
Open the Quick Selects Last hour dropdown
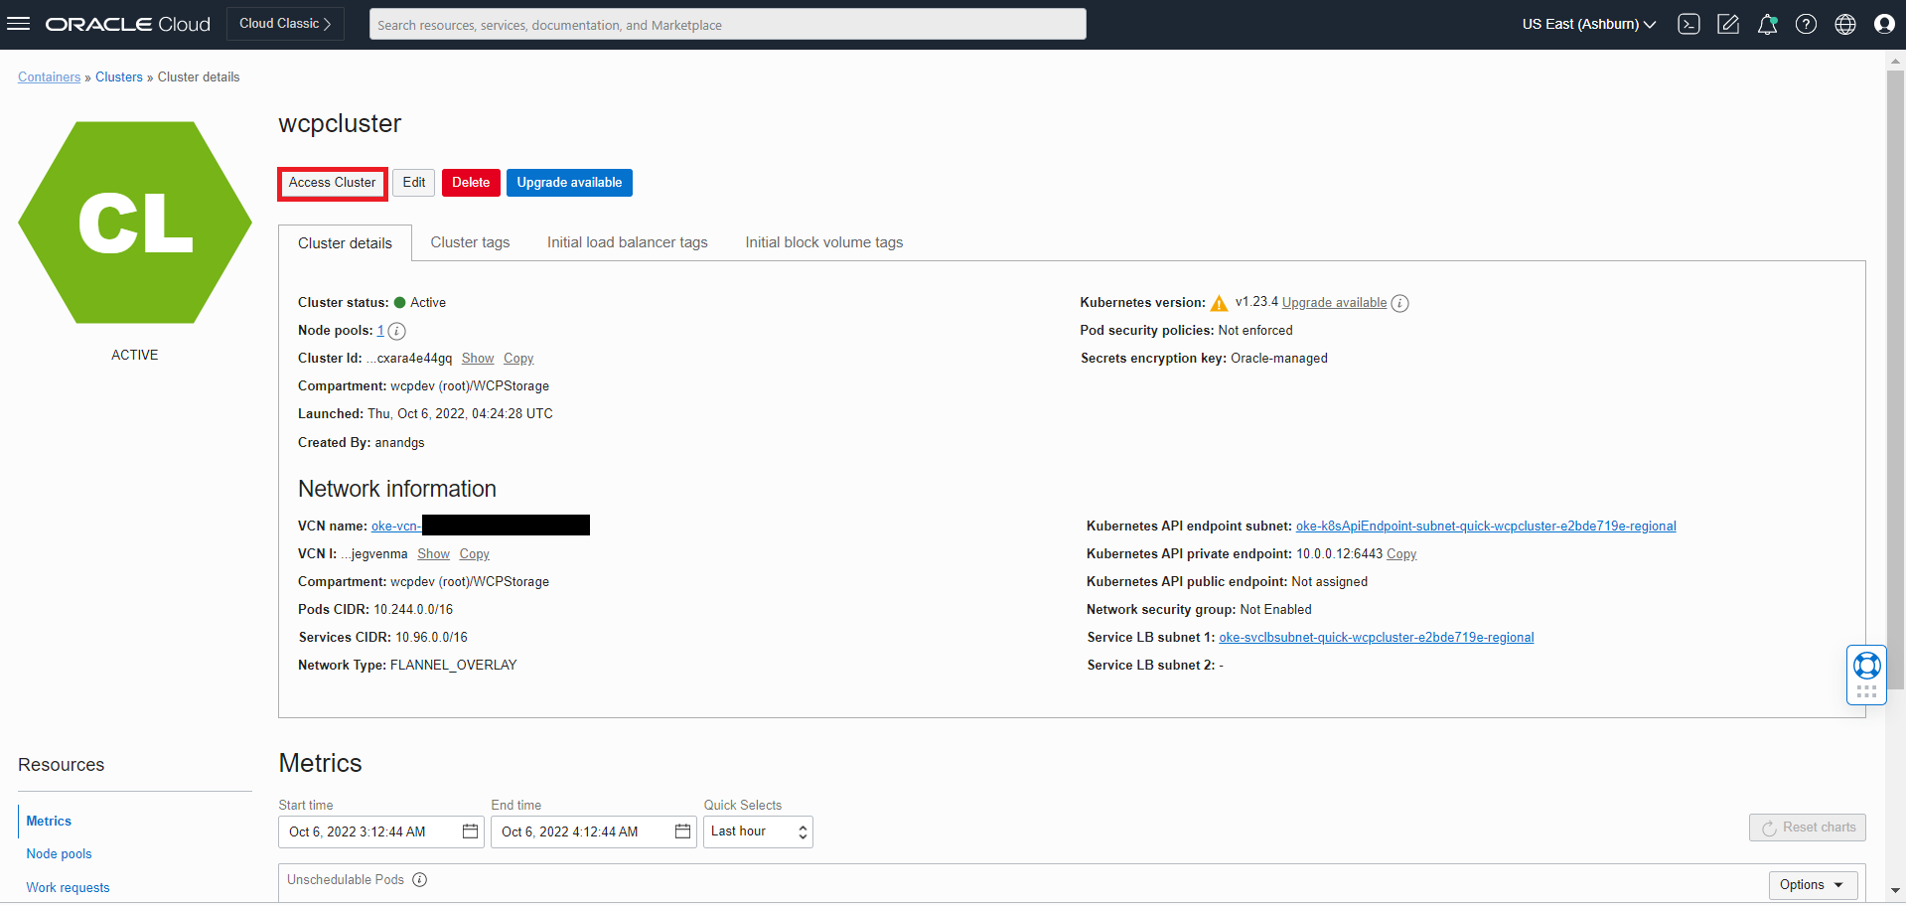[x=758, y=831]
